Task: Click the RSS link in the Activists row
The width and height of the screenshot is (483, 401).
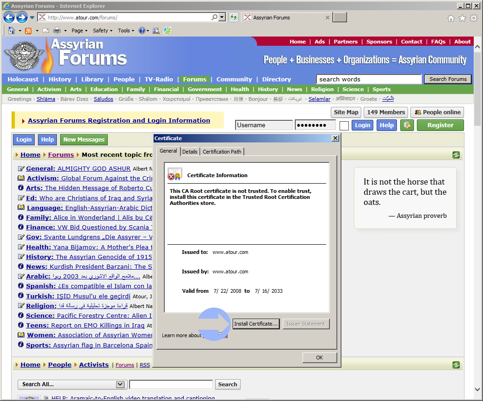Action: click(145, 365)
